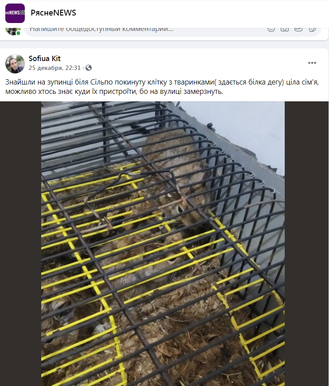
Task: Click the green online status dot
Action: tap(18, 33)
